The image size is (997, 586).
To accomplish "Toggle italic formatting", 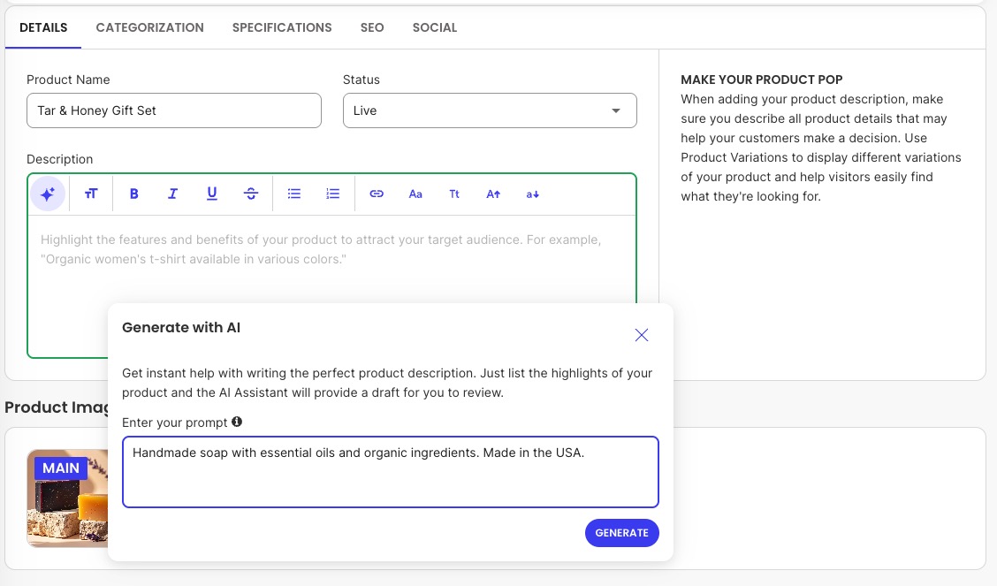I will click(x=172, y=194).
